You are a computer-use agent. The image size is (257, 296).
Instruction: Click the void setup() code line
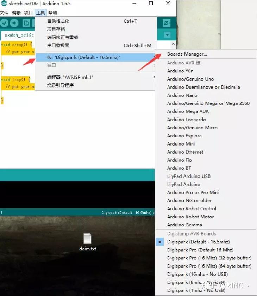(x=17, y=45)
